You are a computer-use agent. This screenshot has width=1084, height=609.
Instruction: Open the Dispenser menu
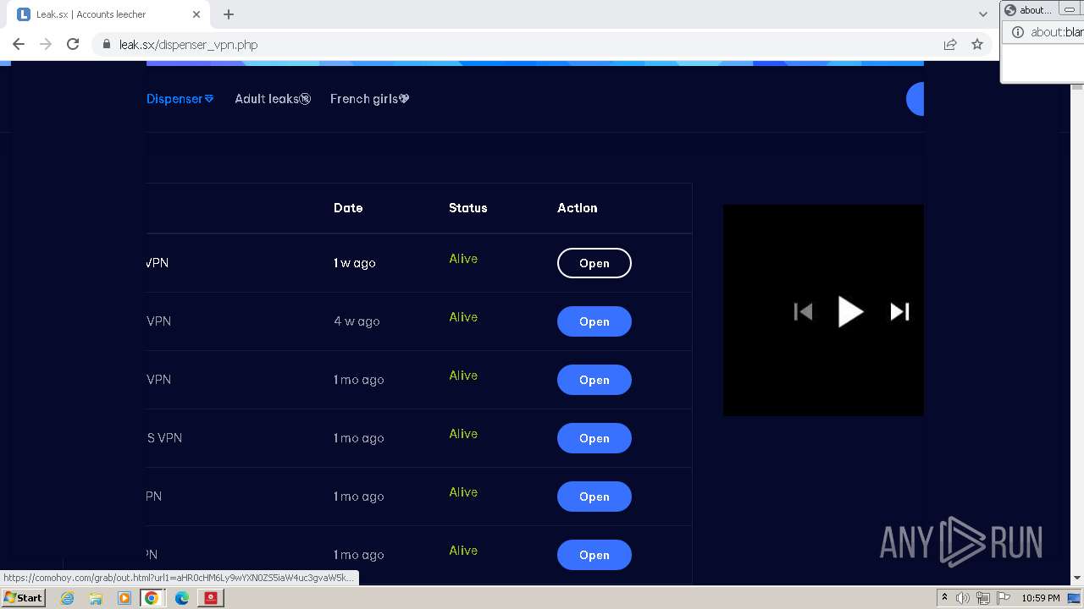coord(180,99)
